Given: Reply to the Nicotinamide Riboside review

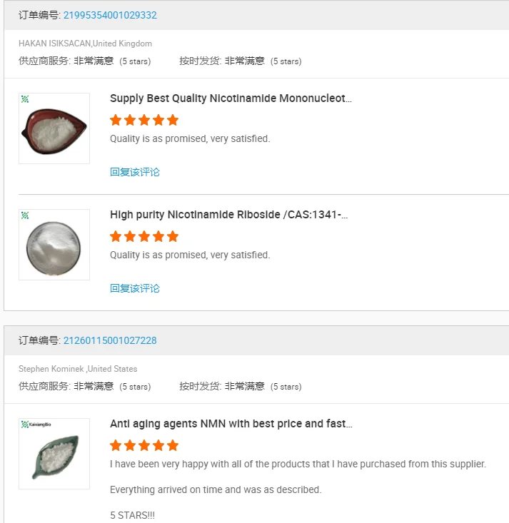Looking at the screenshot, I should click(x=135, y=288).
